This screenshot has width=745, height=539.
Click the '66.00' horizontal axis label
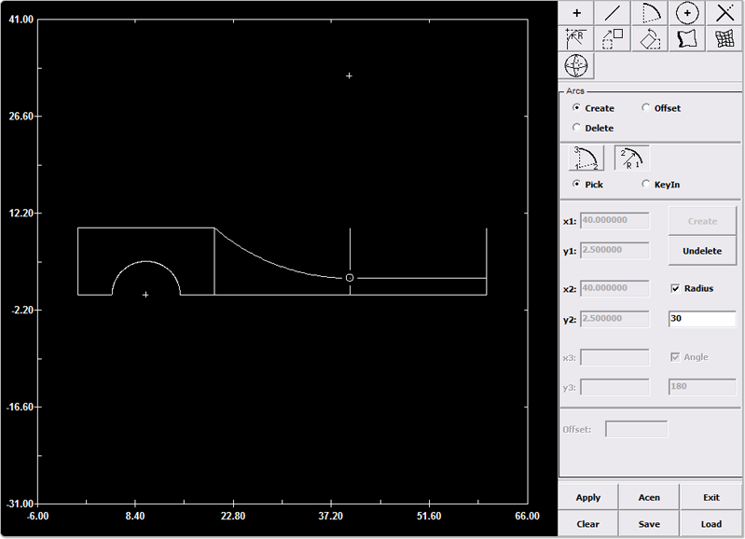pos(527,517)
